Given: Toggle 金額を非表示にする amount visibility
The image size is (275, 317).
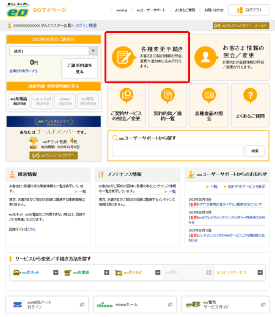Looking at the screenshot, I should [23, 71].
